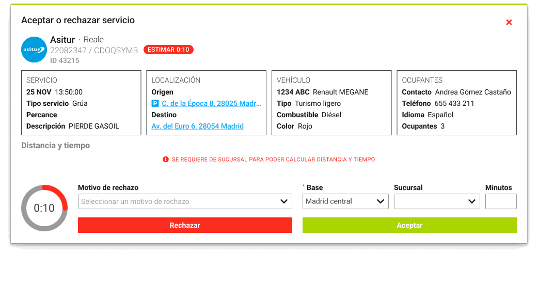Click contact name Andrea Gómez Castaño

pos(473,92)
